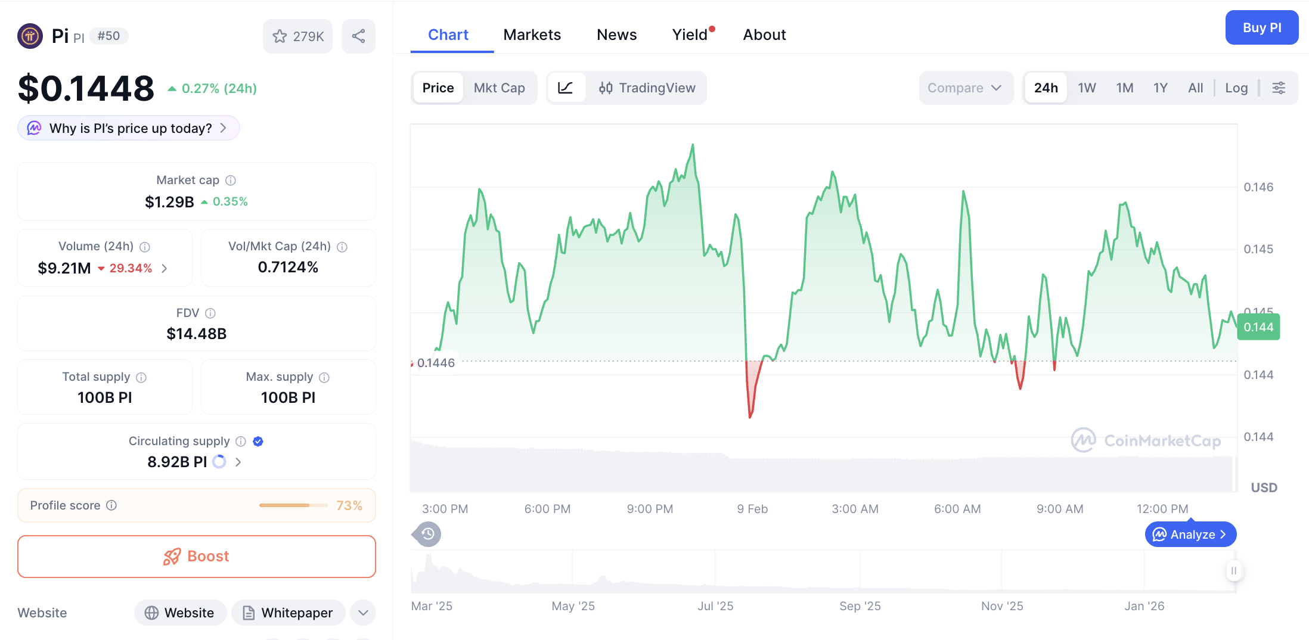Screen dimensions: 1309x640
Task: Expand the Volume 24h details arrow
Action: [x=165, y=268]
